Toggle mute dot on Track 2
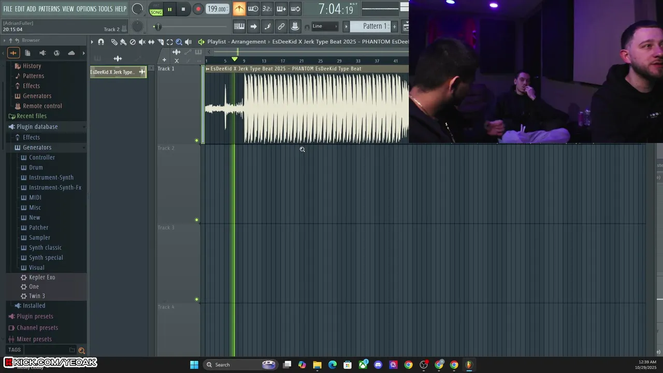 point(196,220)
